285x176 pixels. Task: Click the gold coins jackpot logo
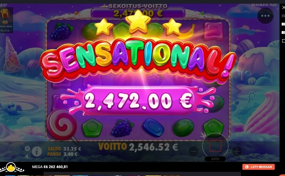12,168
